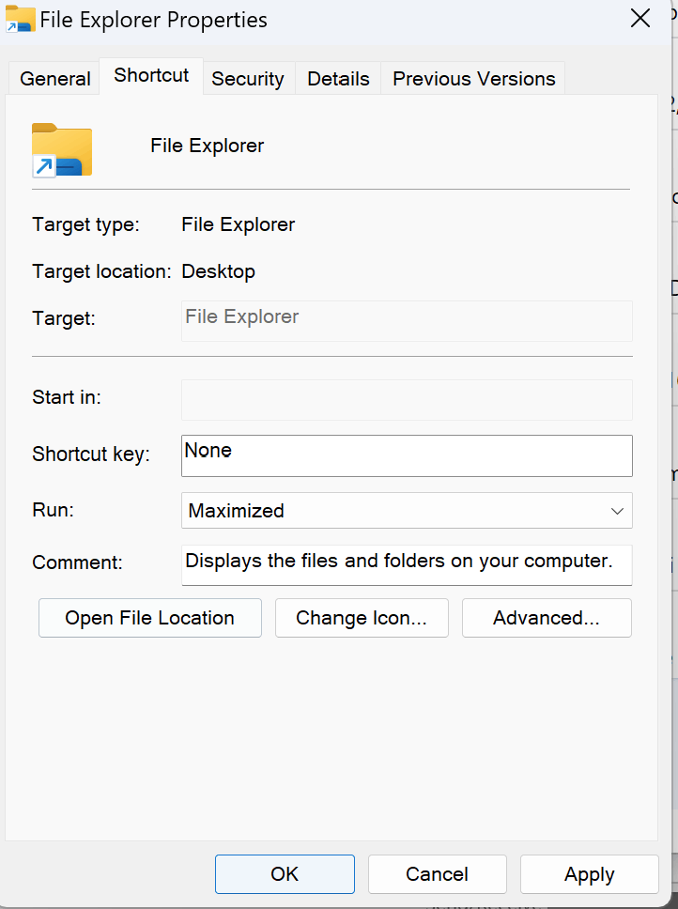Click the greyed-out Target field
Image resolution: width=678 pixels, height=909 pixels.
point(407,321)
